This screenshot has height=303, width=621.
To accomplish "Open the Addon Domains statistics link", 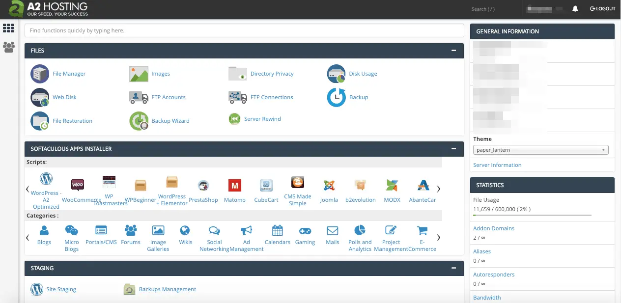I will click(x=494, y=228).
